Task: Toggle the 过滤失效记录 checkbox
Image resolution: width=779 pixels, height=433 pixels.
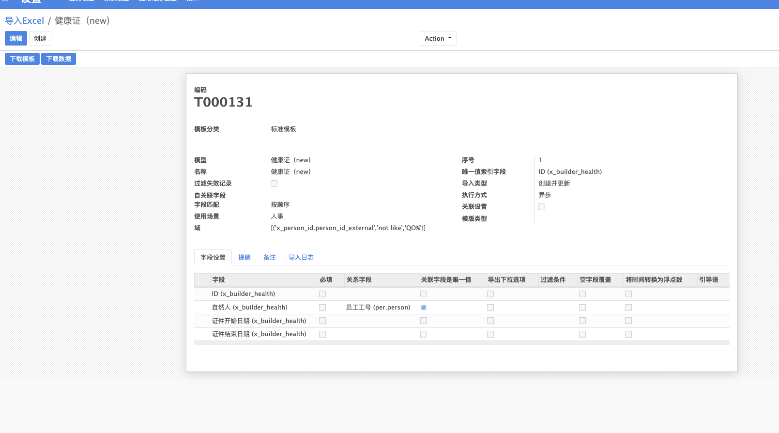Action: (x=274, y=184)
